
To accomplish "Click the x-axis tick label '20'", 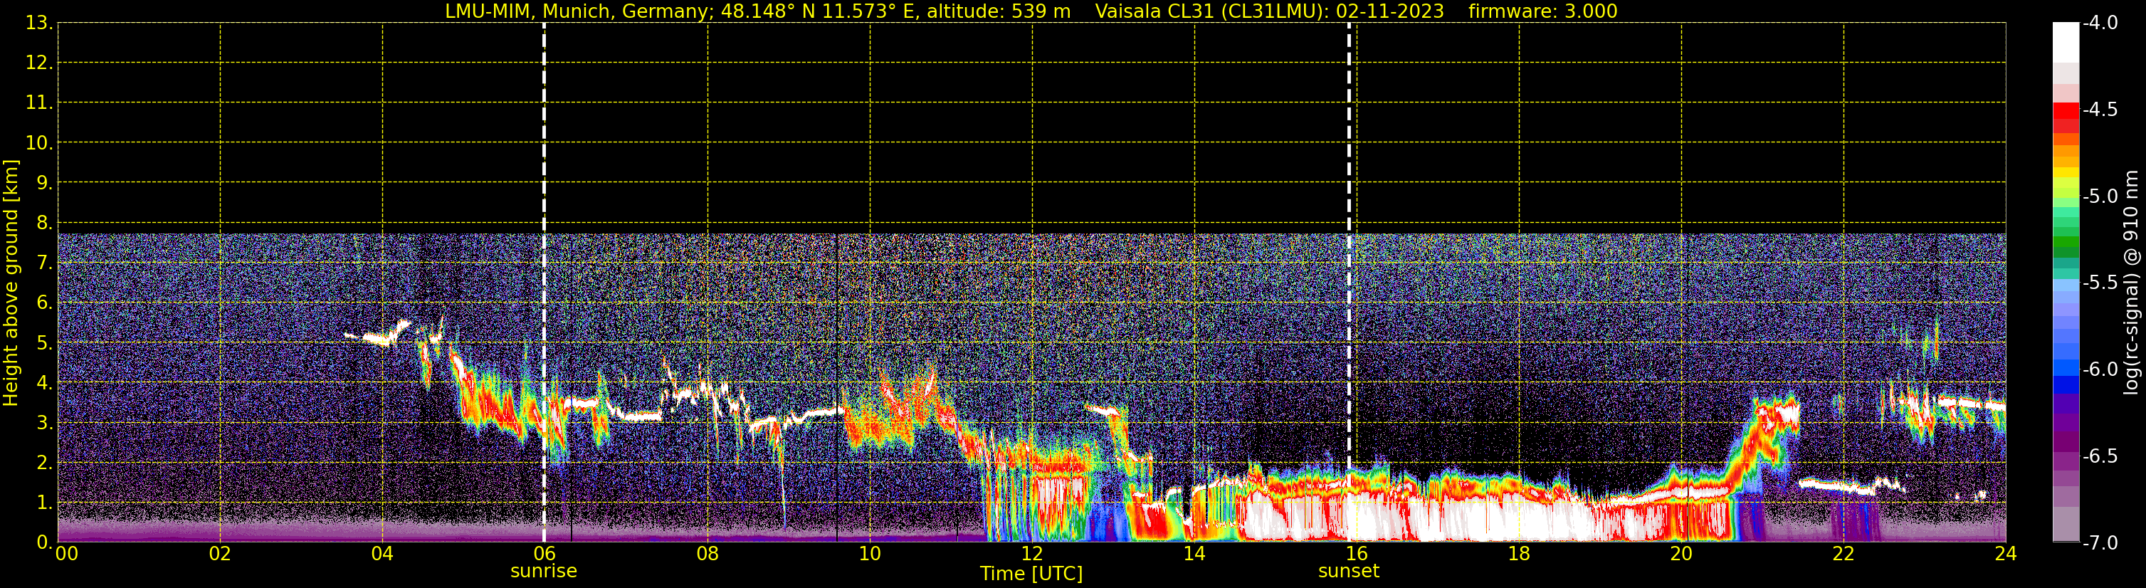I will coord(1681,554).
